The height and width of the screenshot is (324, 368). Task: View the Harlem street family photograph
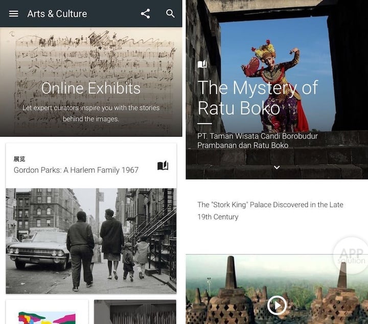[x=91, y=240]
